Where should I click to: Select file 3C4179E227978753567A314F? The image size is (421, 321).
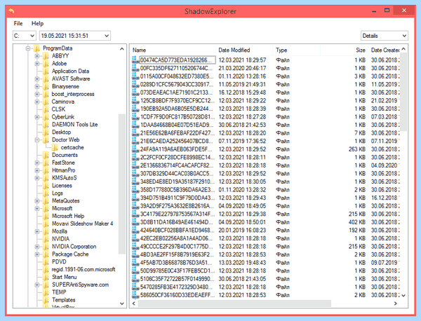click(x=178, y=214)
